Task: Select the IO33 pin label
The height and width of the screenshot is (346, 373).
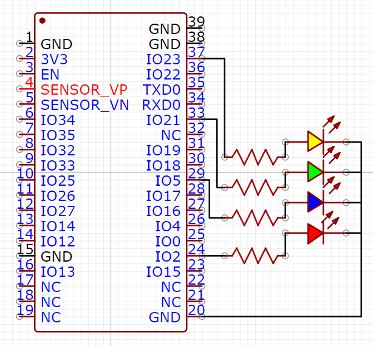Action: click(58, 166)
